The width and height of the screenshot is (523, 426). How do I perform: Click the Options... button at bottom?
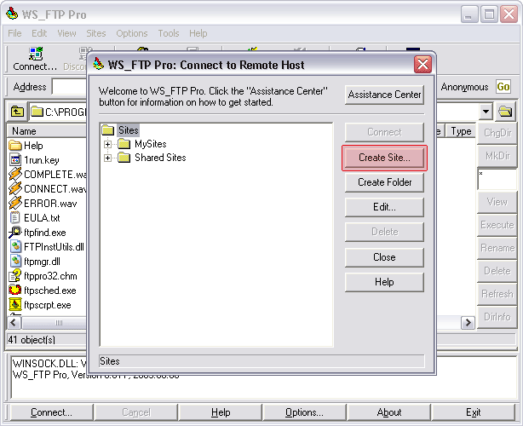tap(304, 412)
